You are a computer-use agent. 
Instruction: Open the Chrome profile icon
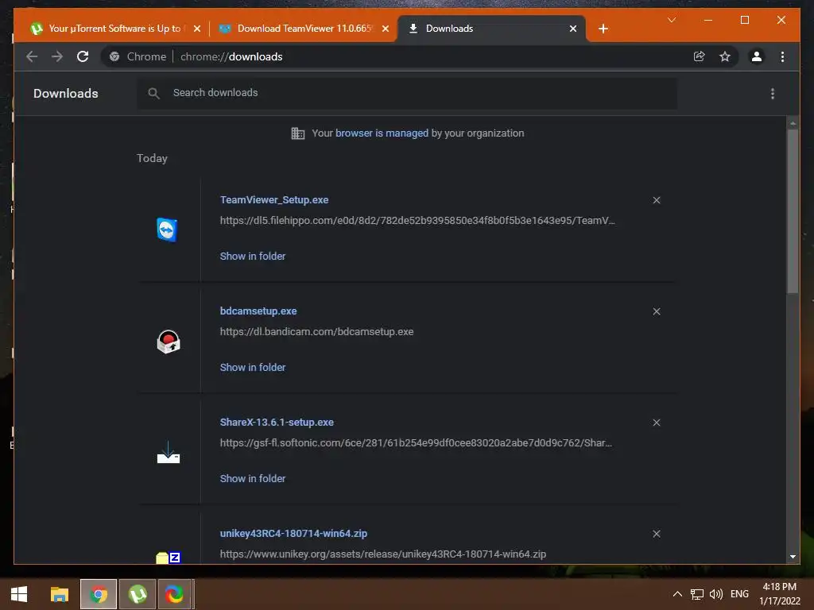757,56
